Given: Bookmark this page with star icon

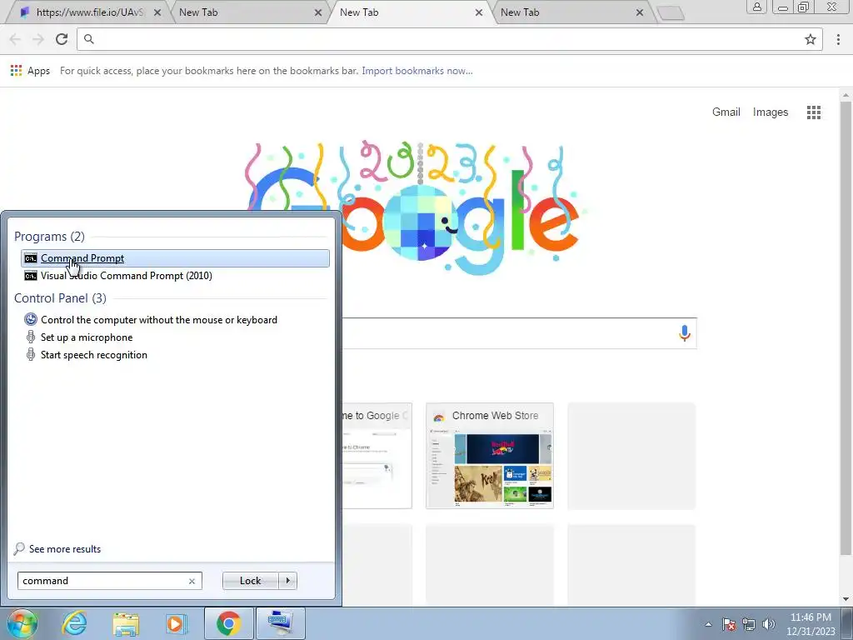Looking at the screenshot, I should click(811, 39).
